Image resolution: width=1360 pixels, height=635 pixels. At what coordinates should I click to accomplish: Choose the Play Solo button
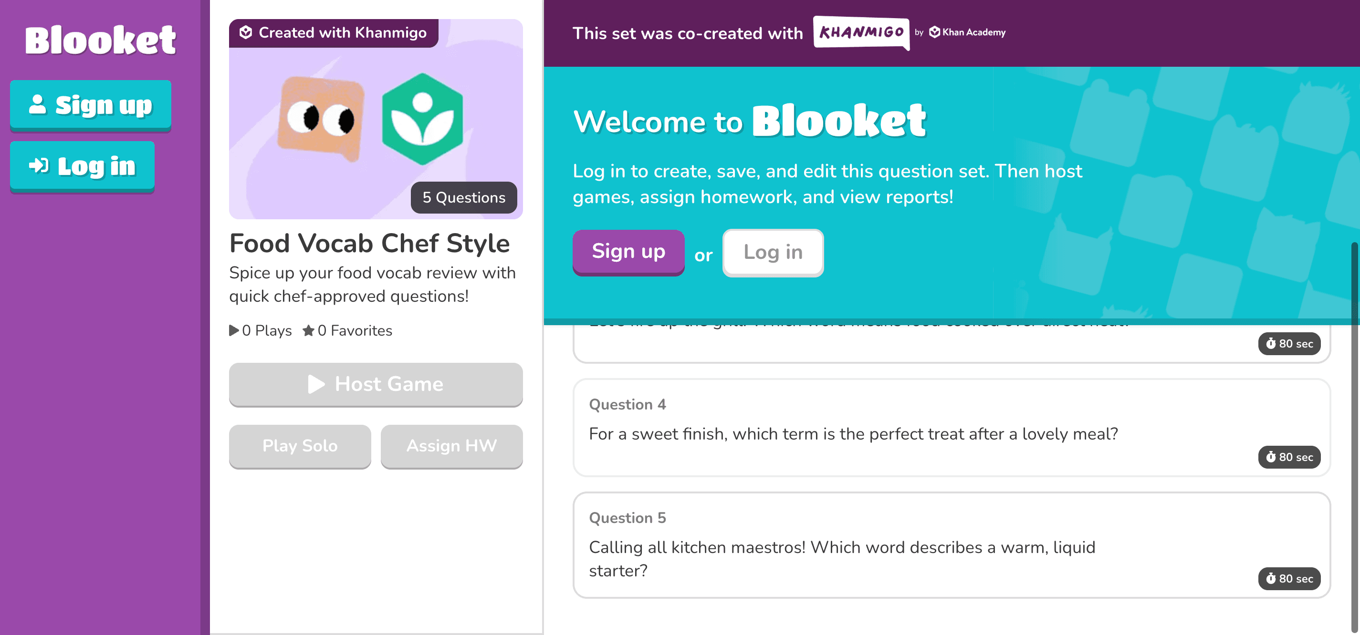[300, 446]
